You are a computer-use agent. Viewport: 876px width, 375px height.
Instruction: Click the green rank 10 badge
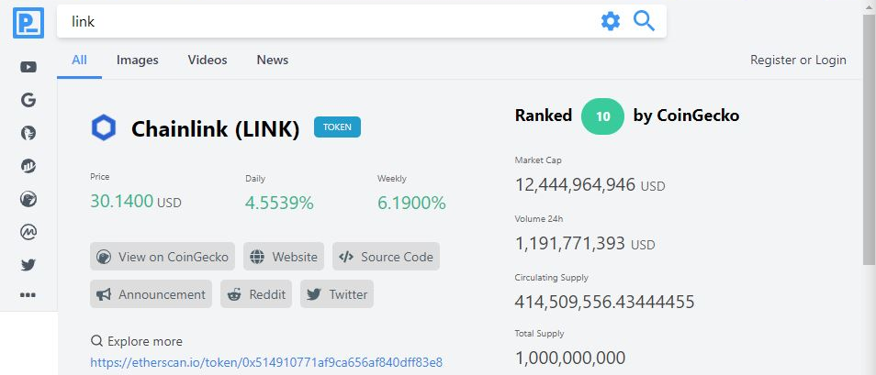point(602,116)
